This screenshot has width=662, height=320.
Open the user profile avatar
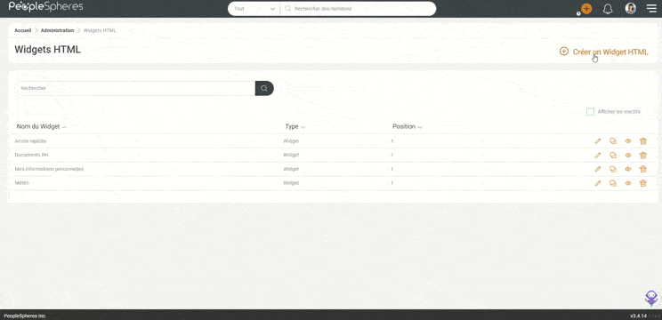pos(630,8)
